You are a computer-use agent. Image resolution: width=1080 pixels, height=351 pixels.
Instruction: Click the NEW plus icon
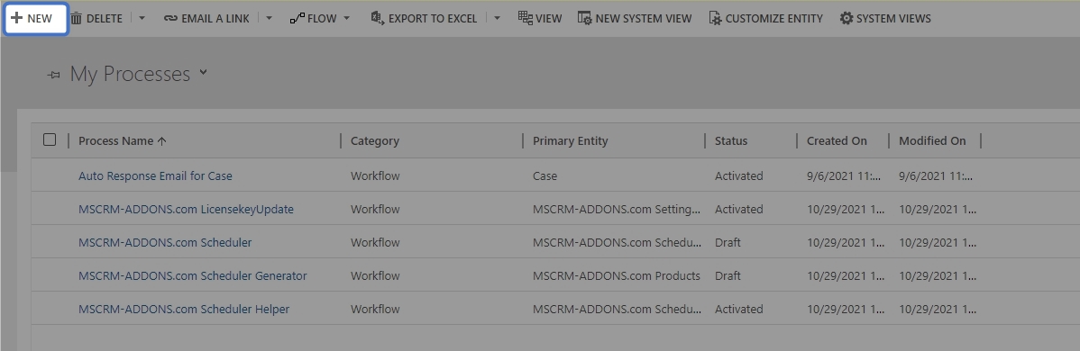17,18
